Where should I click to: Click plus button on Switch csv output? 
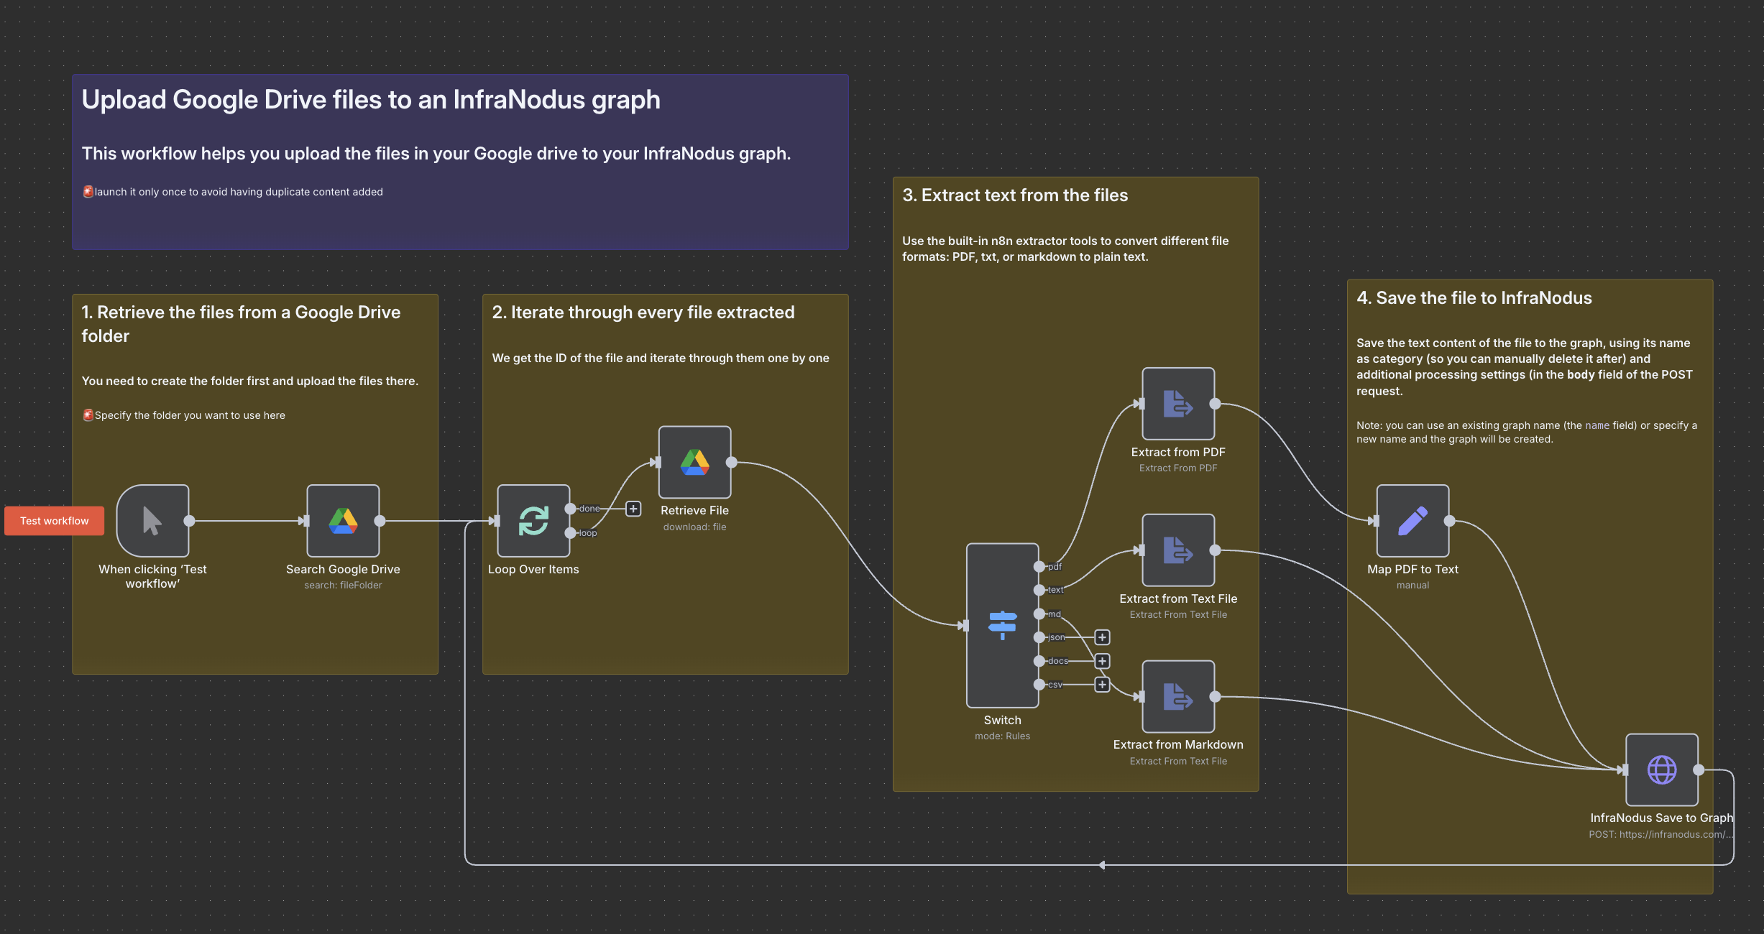(x=1102, y=685)
